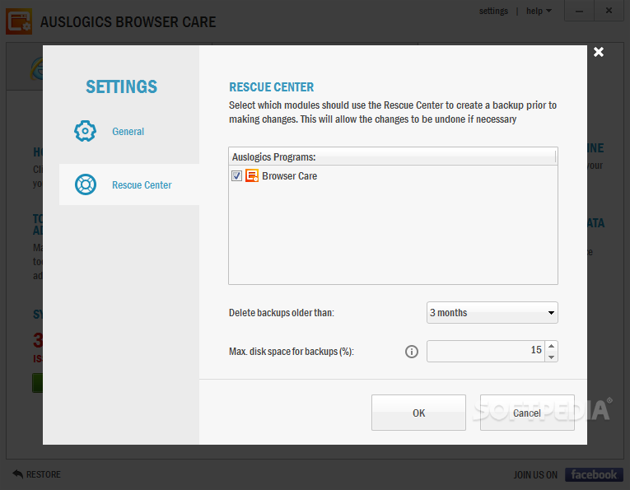The width and height of the screenshot is (630, 490).
Task: Click the Restore button at bottom left
Action: pos(36,474)
